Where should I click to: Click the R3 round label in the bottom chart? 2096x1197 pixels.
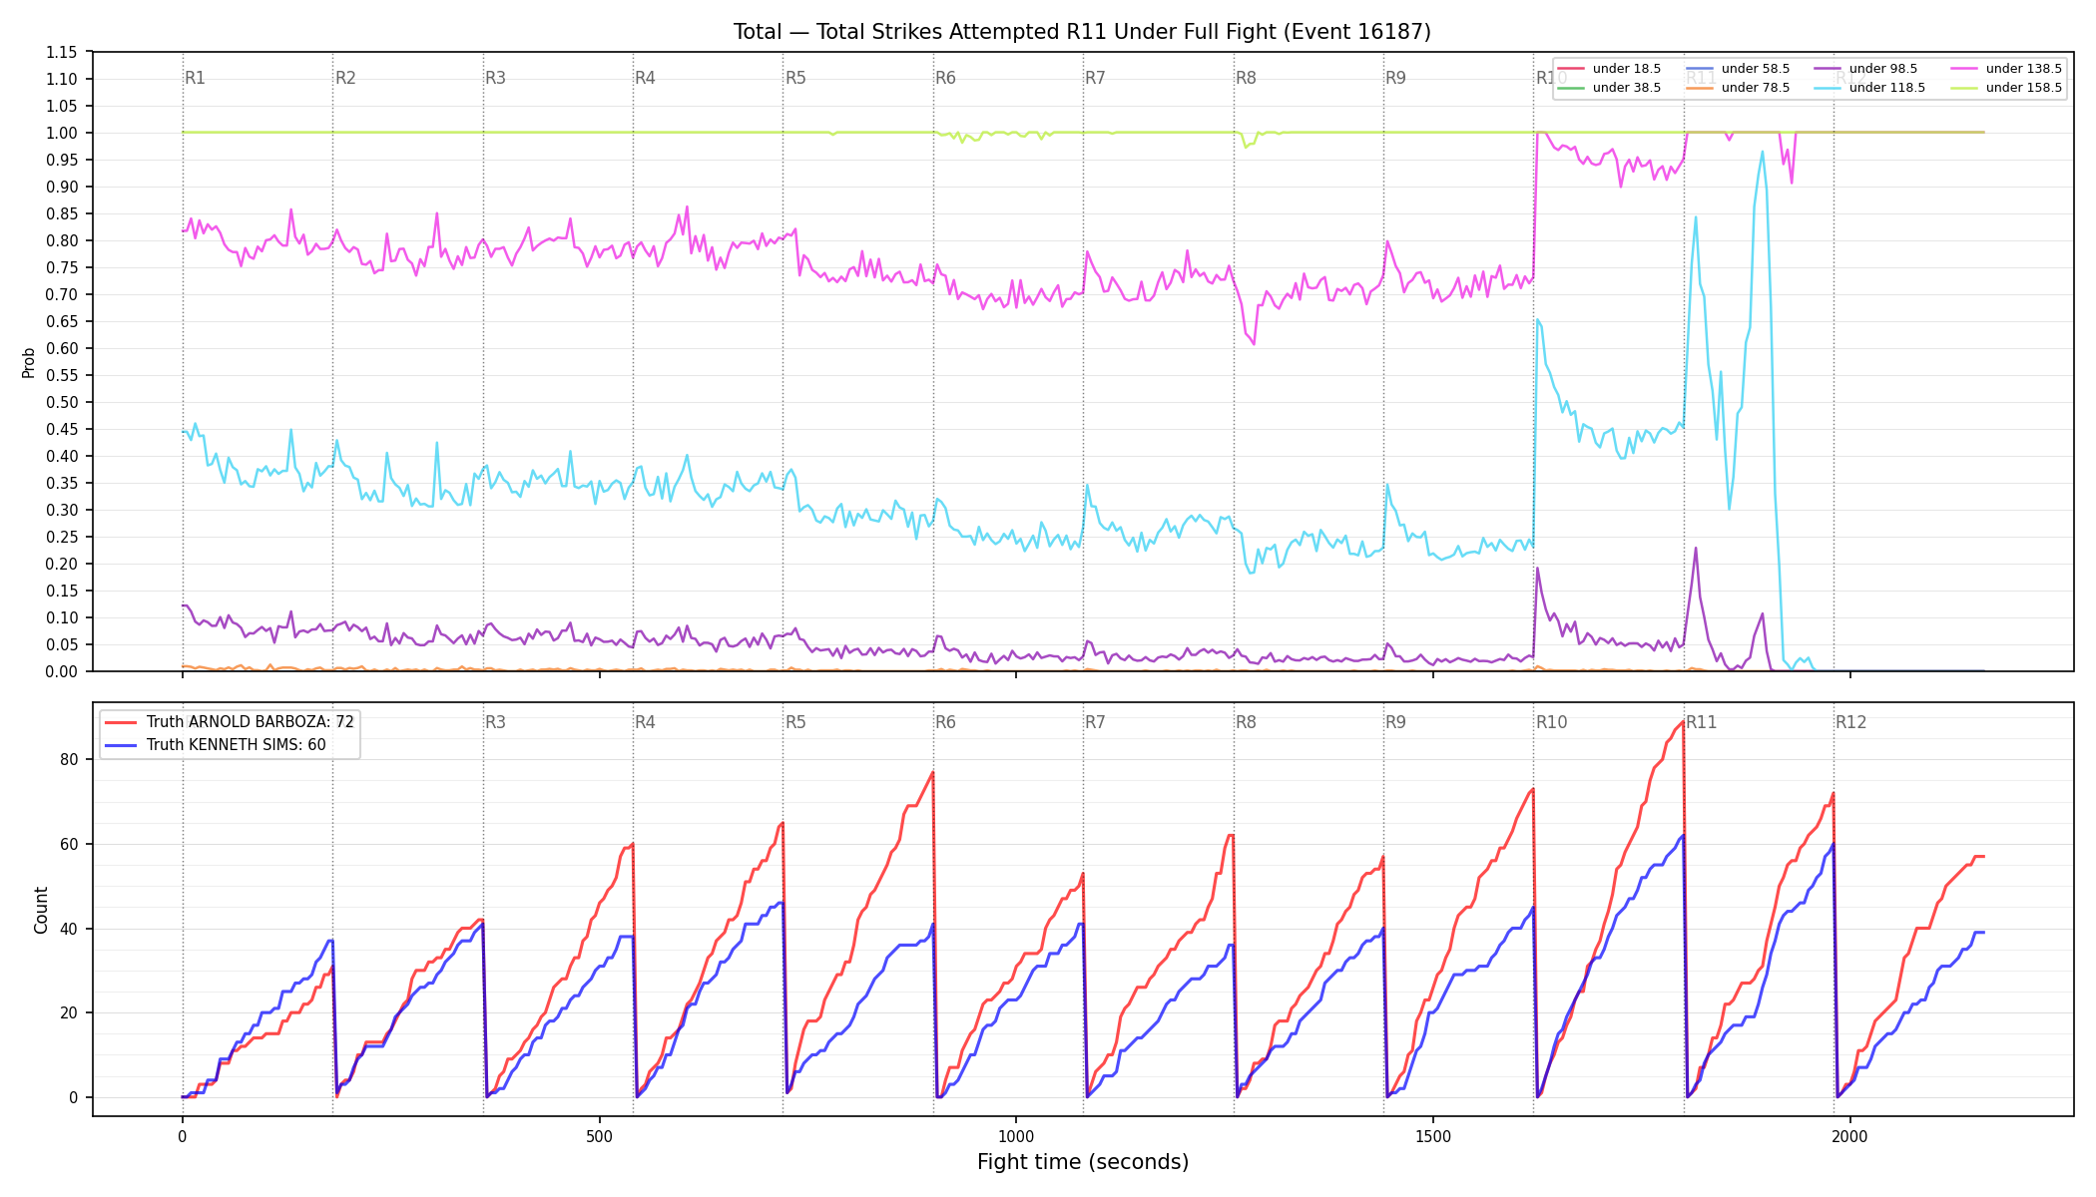[x=495, y=722]
